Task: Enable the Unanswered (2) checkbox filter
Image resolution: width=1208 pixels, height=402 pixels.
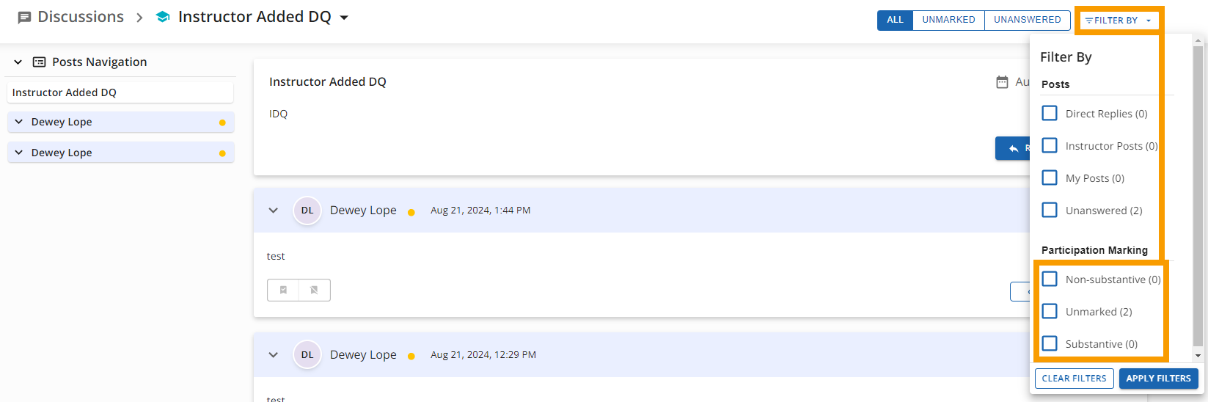Action: coord(1050,210)
